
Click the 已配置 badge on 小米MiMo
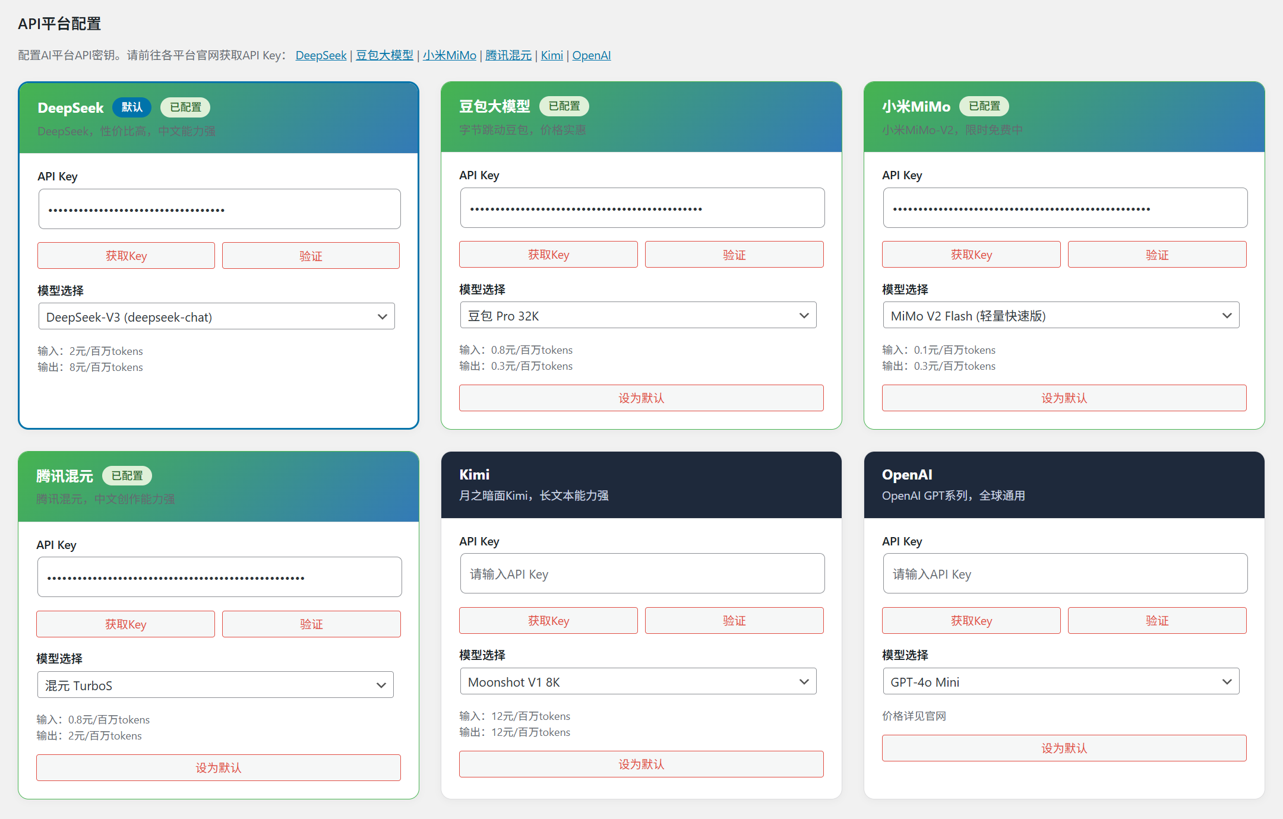tap(984, 106)
